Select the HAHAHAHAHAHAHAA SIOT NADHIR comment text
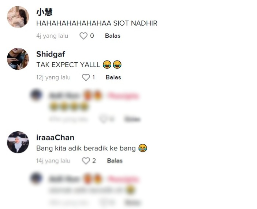The width and height of the screenshot is (257, 209). click(97, 23)
